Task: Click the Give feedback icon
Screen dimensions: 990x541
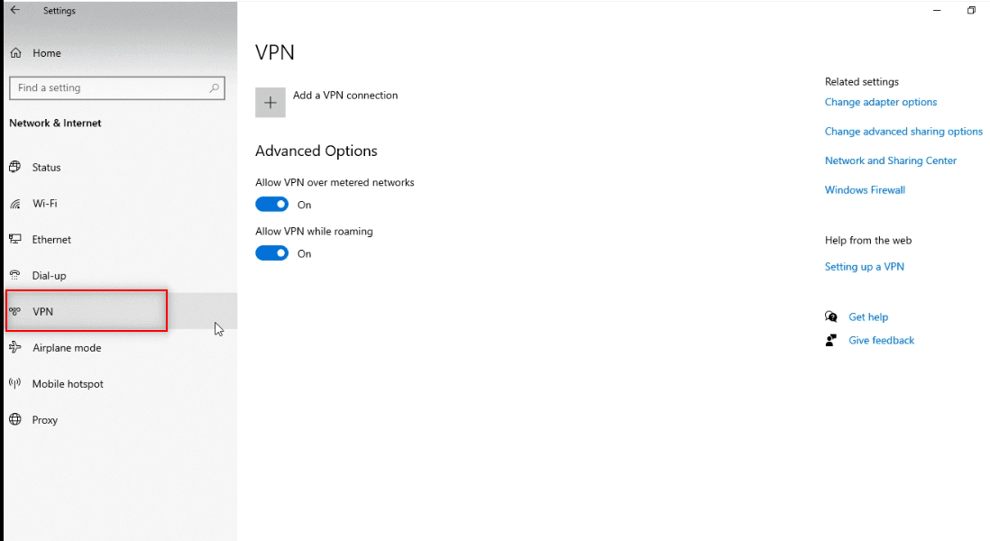Action: click(x=830, y=340)
